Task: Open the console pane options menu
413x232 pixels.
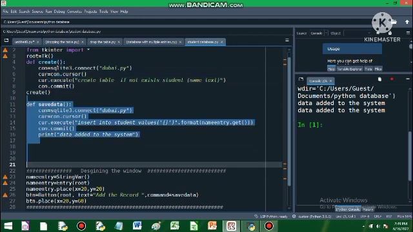Action: pyautogui.click(x=408, y=79)
